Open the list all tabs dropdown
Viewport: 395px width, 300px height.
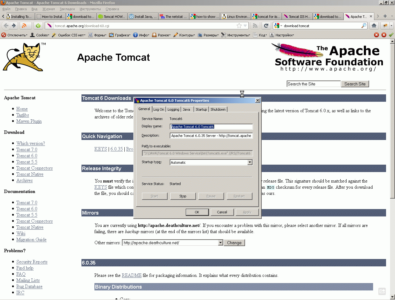click(x=392, y=16)
